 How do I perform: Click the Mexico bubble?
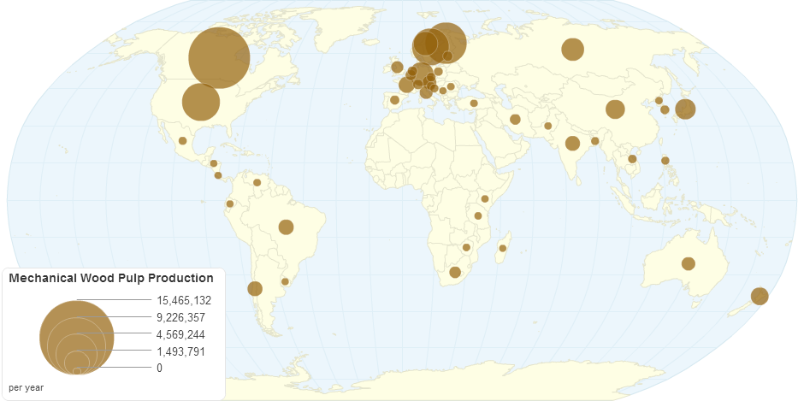pos(182,141)
